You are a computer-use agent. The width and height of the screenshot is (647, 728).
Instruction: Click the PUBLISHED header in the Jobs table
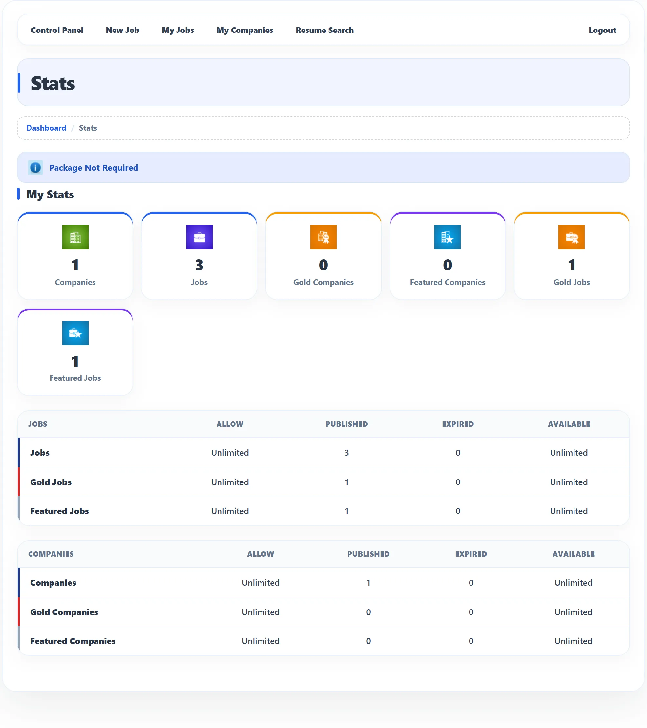[x=346, y=424]
